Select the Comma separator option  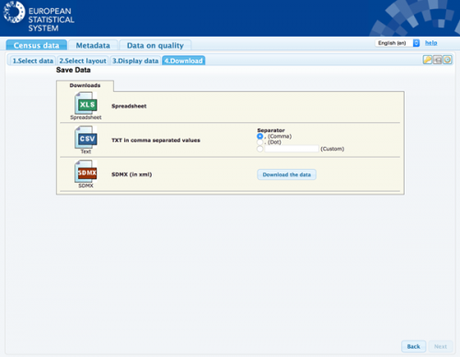260,136
